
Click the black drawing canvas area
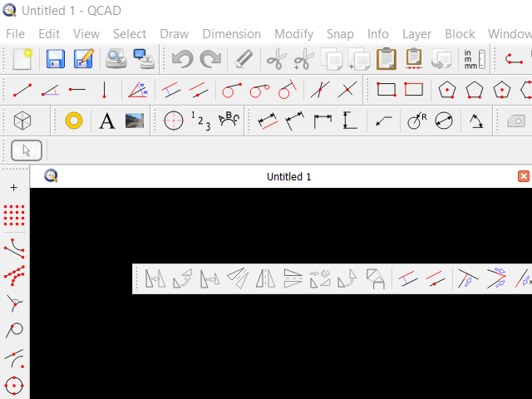(x=249, y=349)
